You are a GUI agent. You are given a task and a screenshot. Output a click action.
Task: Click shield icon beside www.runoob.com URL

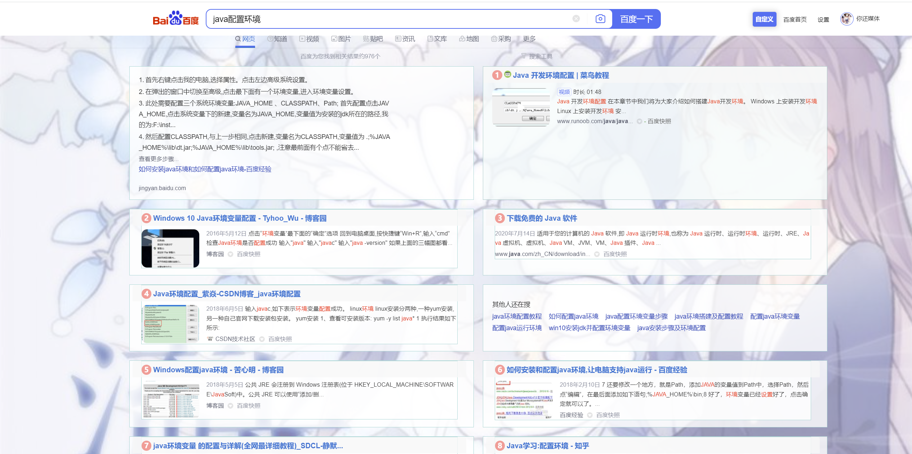[640, 121]
